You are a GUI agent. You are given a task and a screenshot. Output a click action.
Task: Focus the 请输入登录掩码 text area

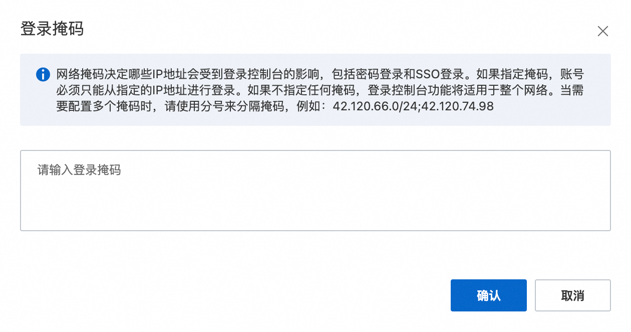point(315,191)
